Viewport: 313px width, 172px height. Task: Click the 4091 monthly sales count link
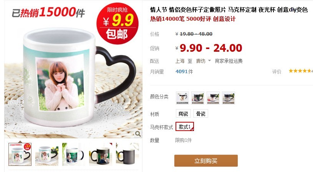tap(181, 72)
